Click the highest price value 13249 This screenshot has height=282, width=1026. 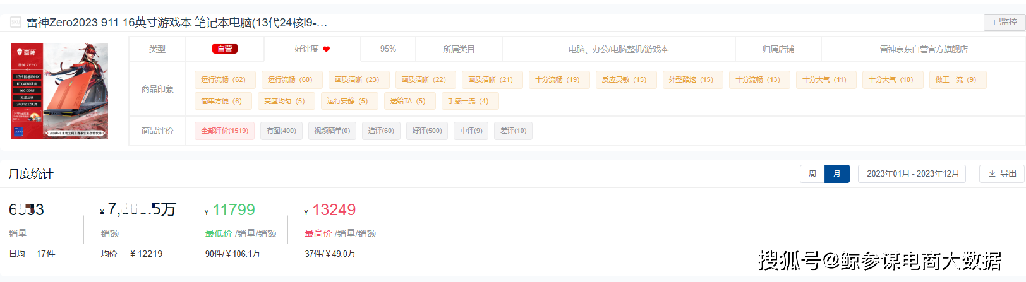[334, 210]
